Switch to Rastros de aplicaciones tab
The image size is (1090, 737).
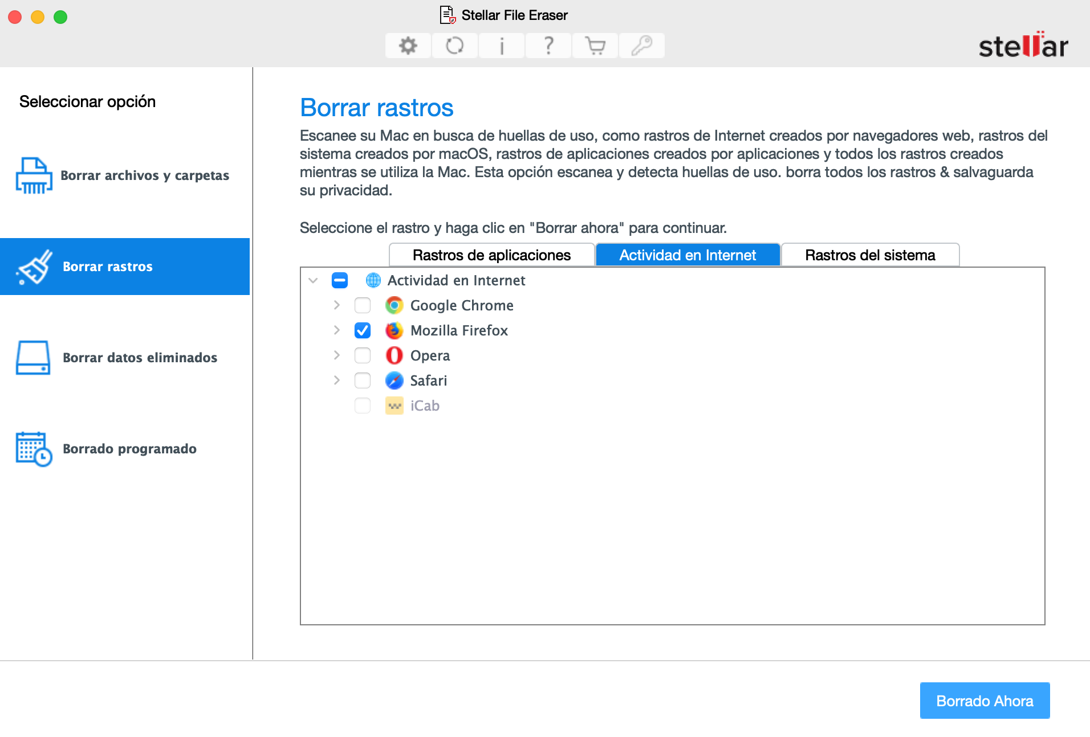click(491, 255)
